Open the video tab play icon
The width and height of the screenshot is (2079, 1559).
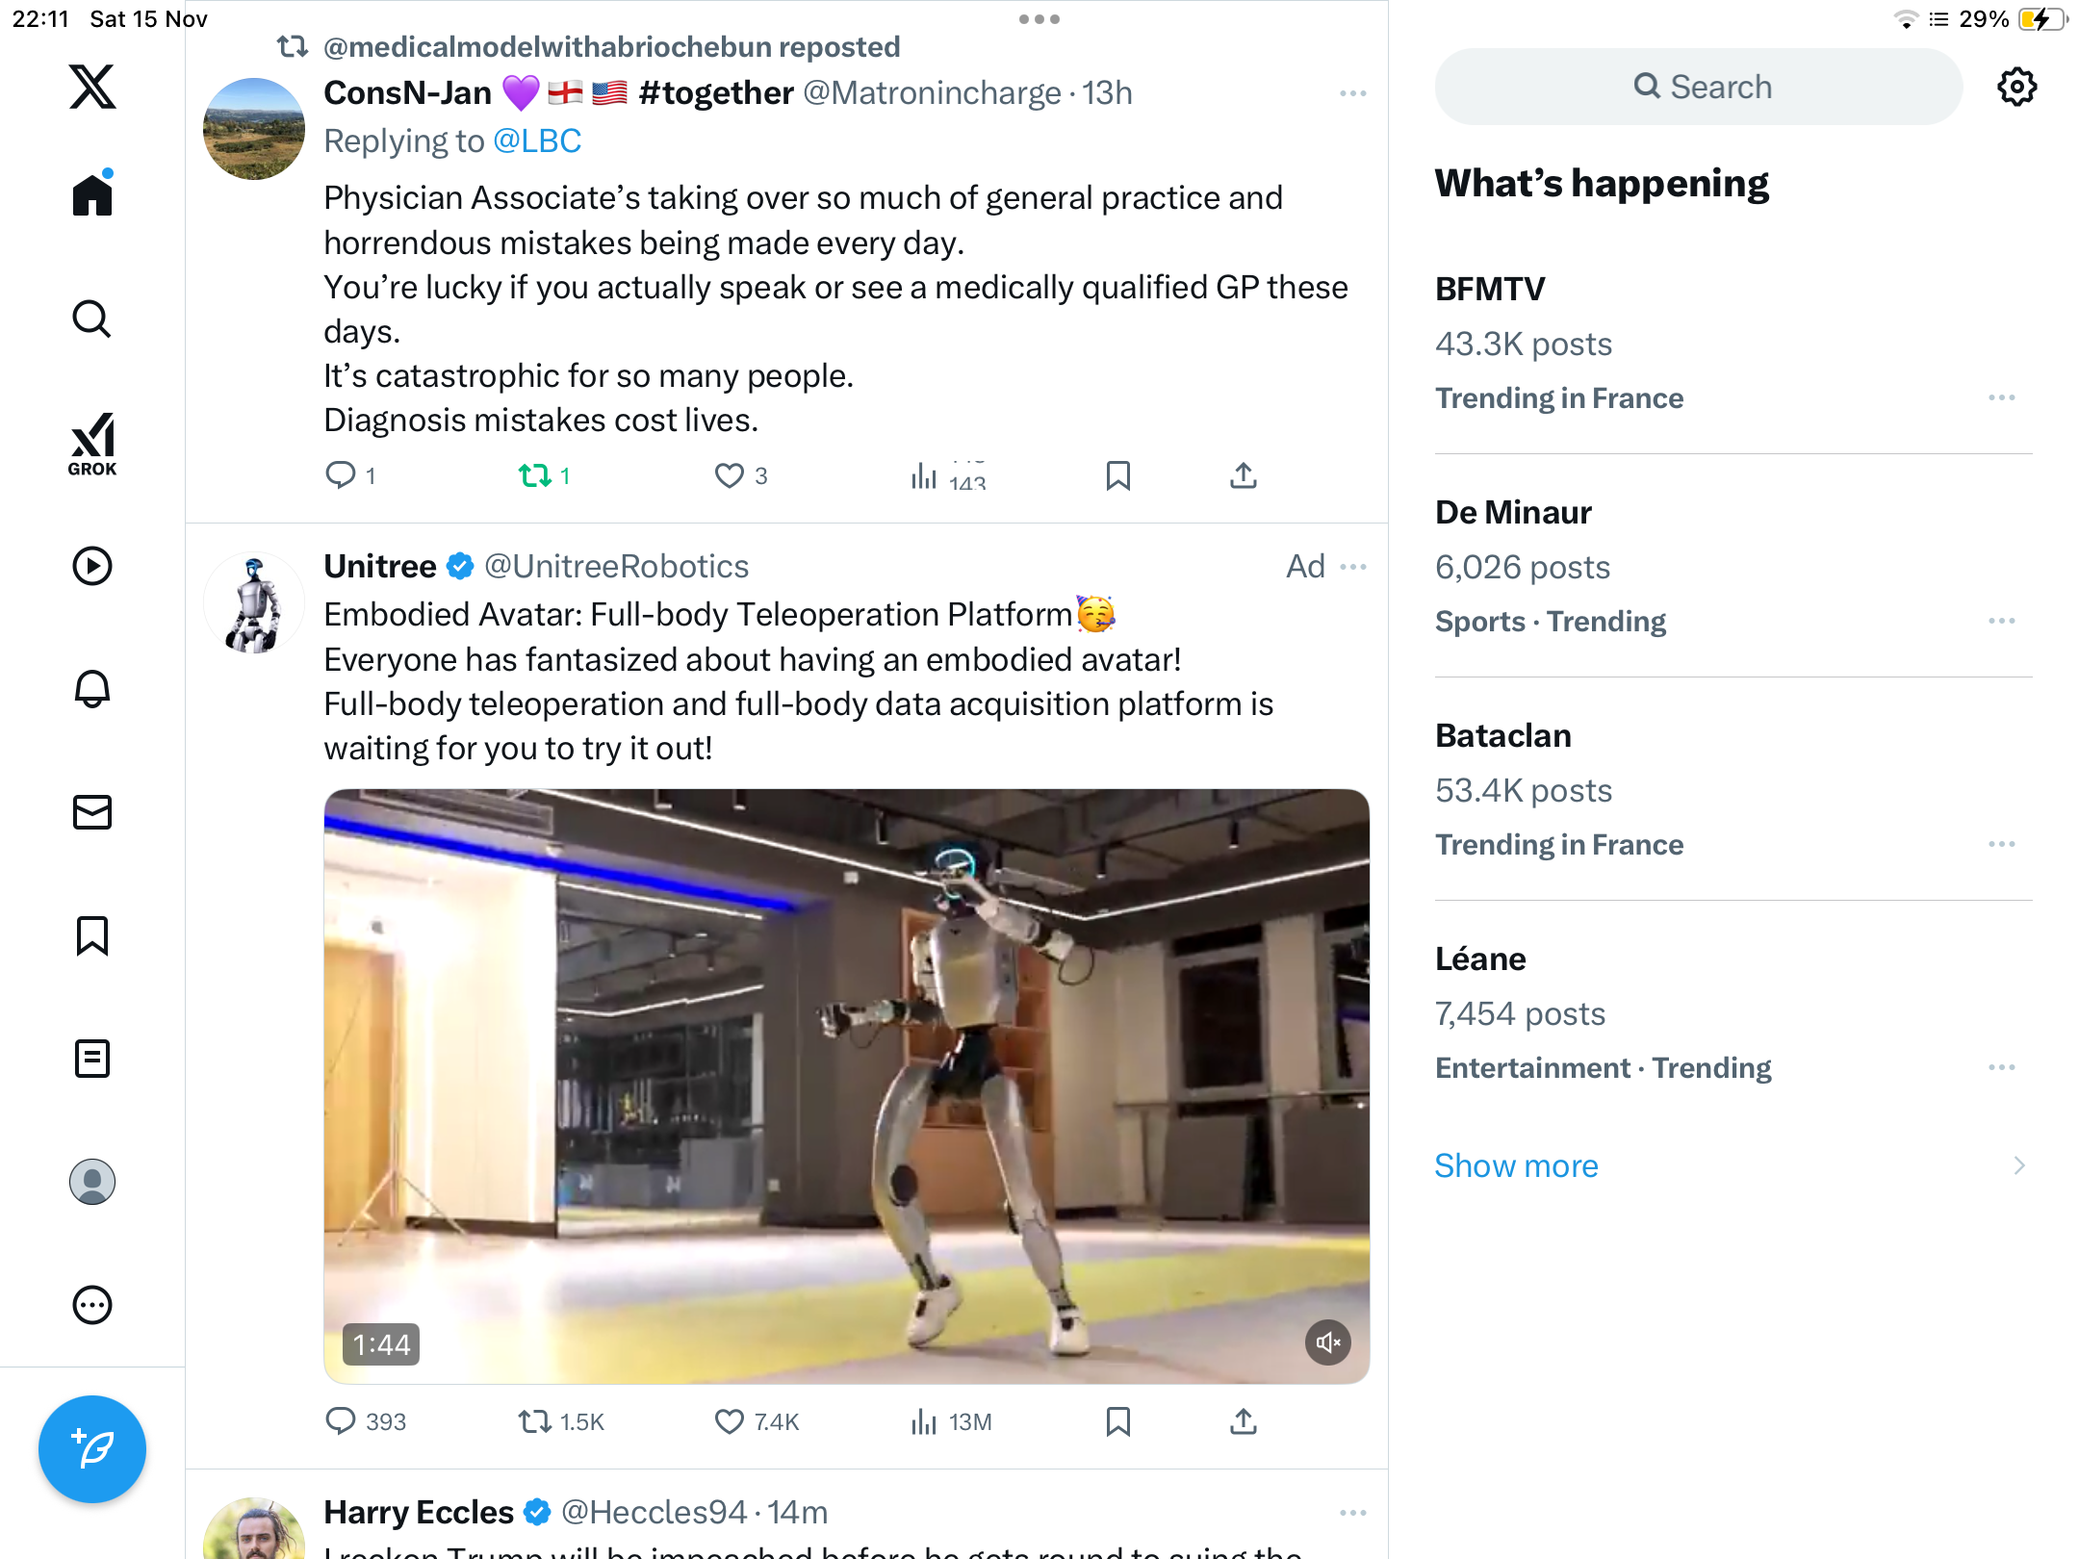[x=92, y=566]
